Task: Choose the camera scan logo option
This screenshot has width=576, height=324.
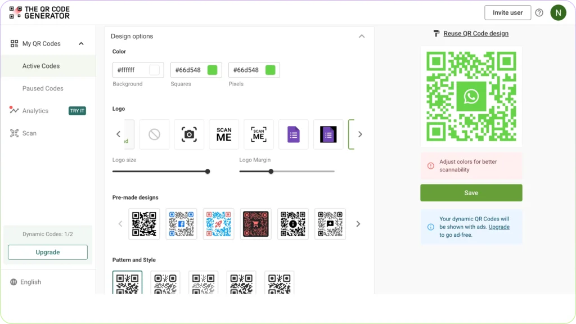Action: [189, 134]
